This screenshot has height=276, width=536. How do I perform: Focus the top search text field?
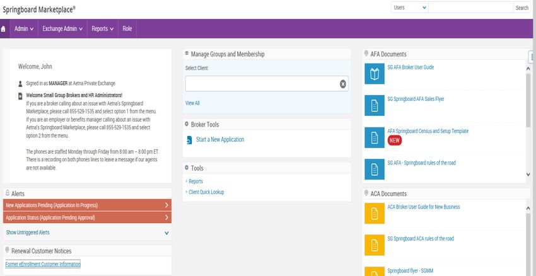tap(470, 8)
